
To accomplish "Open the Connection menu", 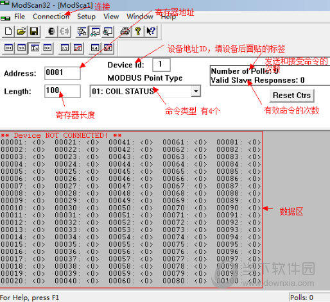I will [x=51, y=17].
